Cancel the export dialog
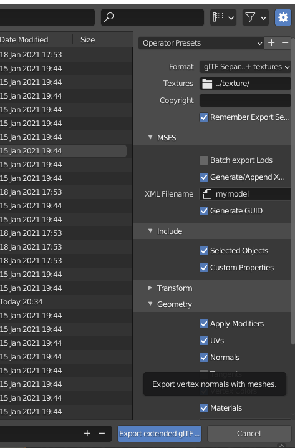This screenshot has height=448, width=295. (249, 434)
